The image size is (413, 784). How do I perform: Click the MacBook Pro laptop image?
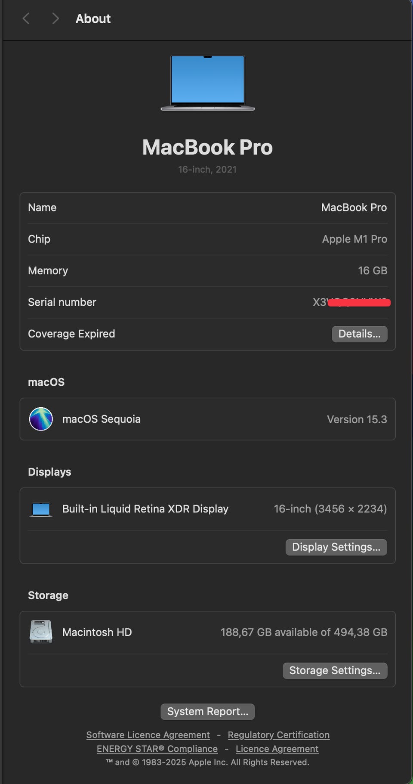[207, 83]
